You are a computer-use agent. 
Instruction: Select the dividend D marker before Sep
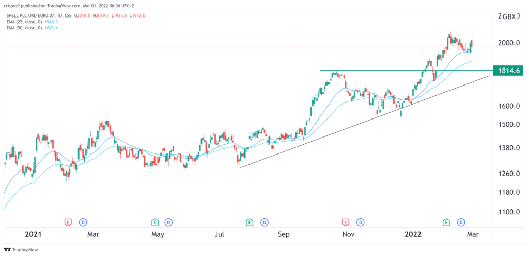(x=264, y=222)
